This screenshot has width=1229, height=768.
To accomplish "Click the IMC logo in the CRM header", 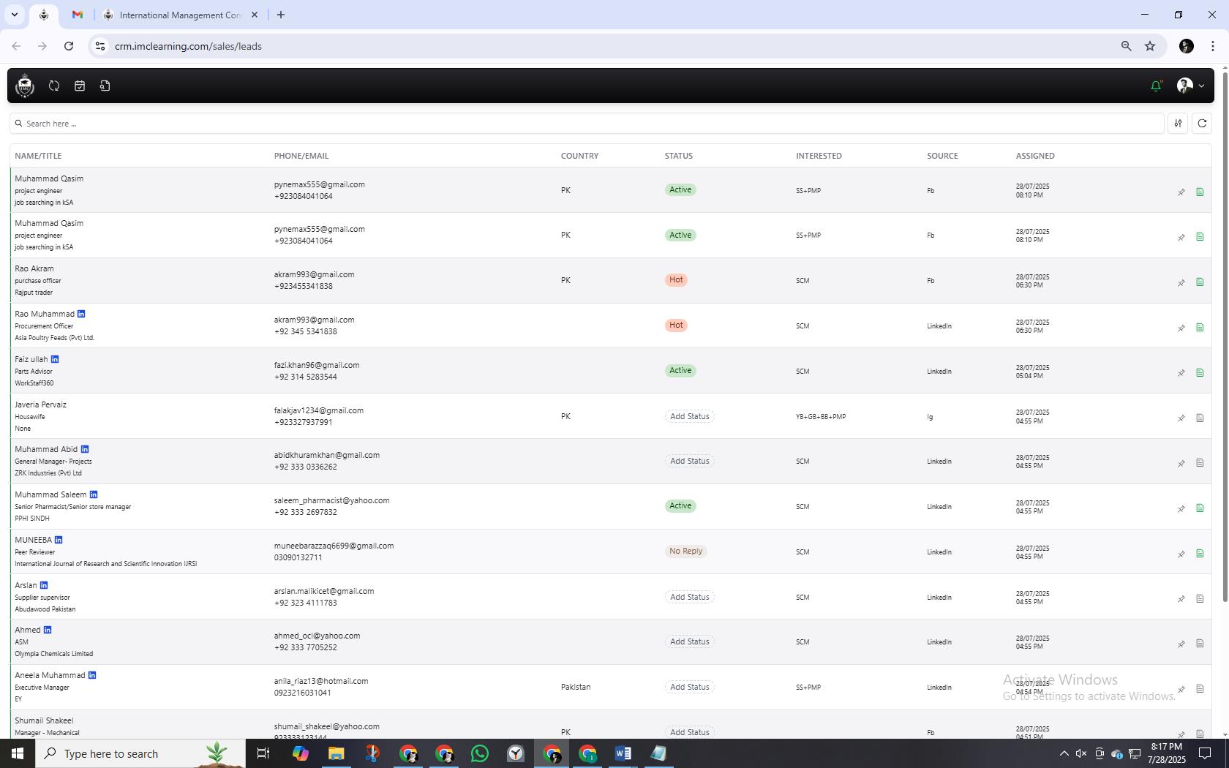I will [x=25, y=86].
